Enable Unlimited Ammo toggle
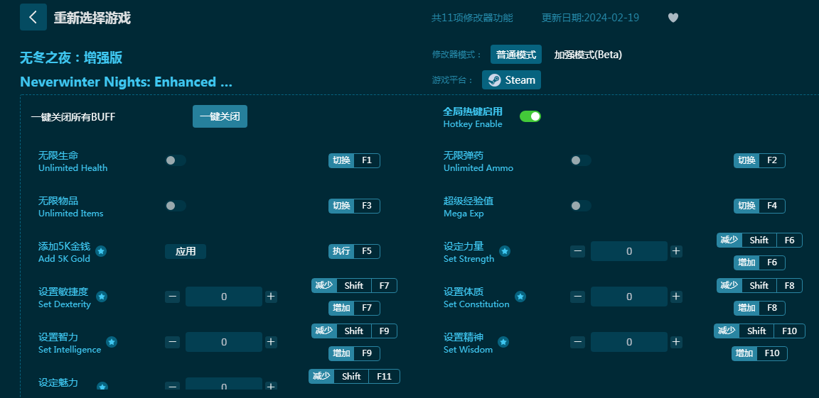 581,160
